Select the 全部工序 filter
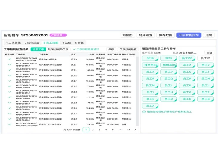218x164 pixels. click(38, 49)
